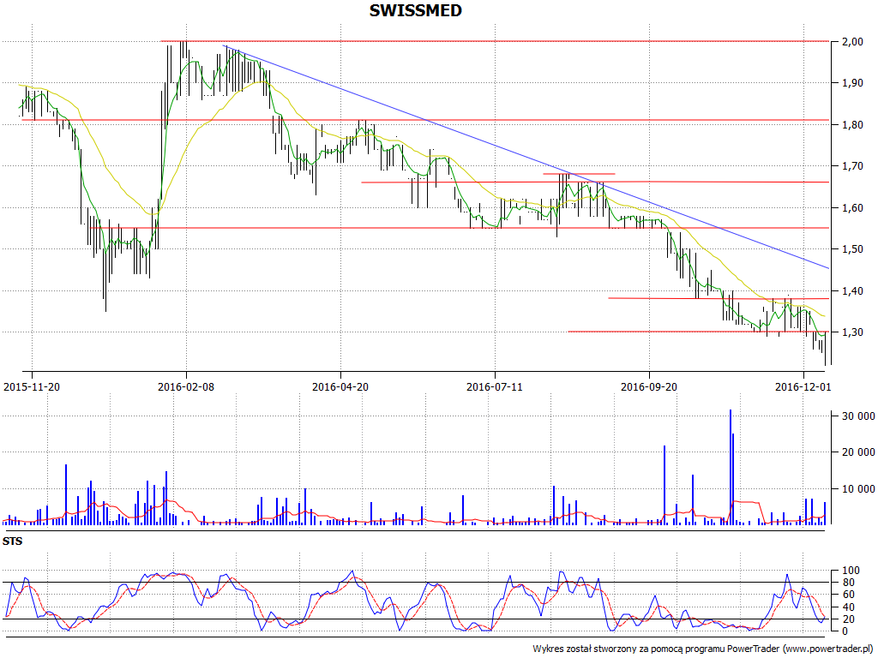Click the 1,60 price axis label

(852, 207)
